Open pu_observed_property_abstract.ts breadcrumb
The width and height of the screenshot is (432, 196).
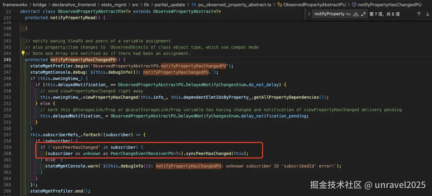pos(235,5)
